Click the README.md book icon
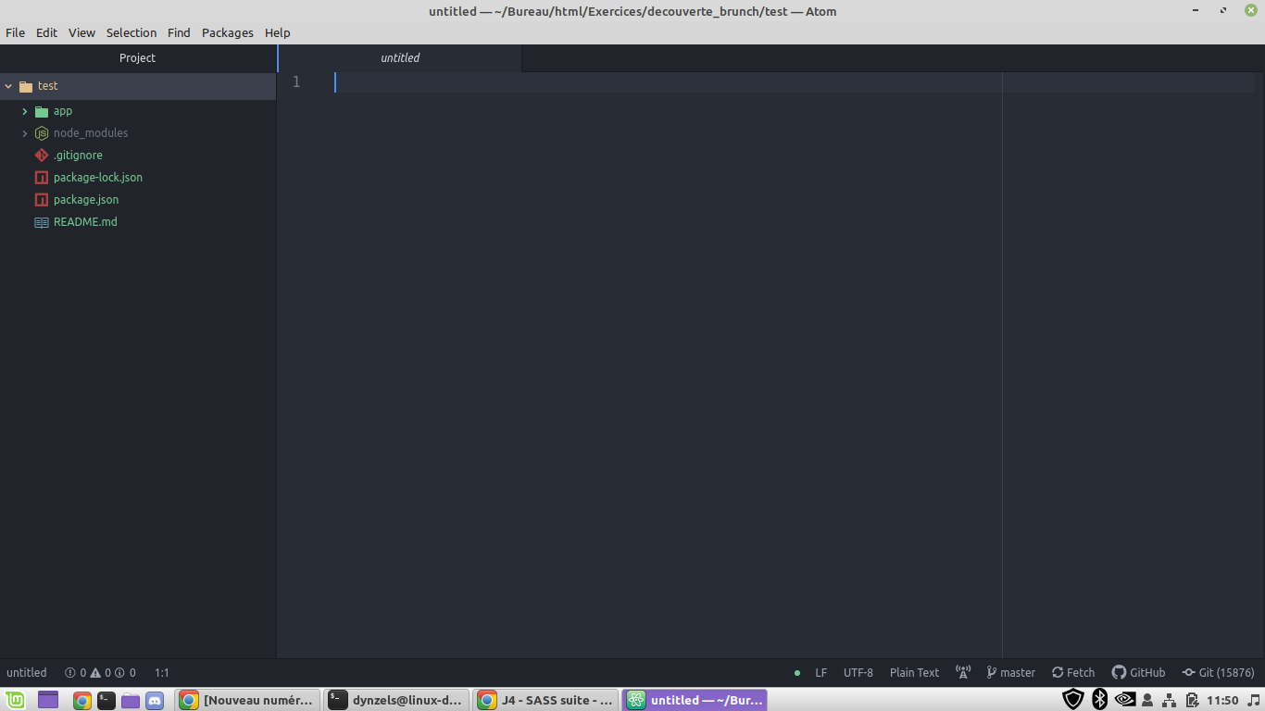Screen dimensions: 1265x711 tap(42, 222)
